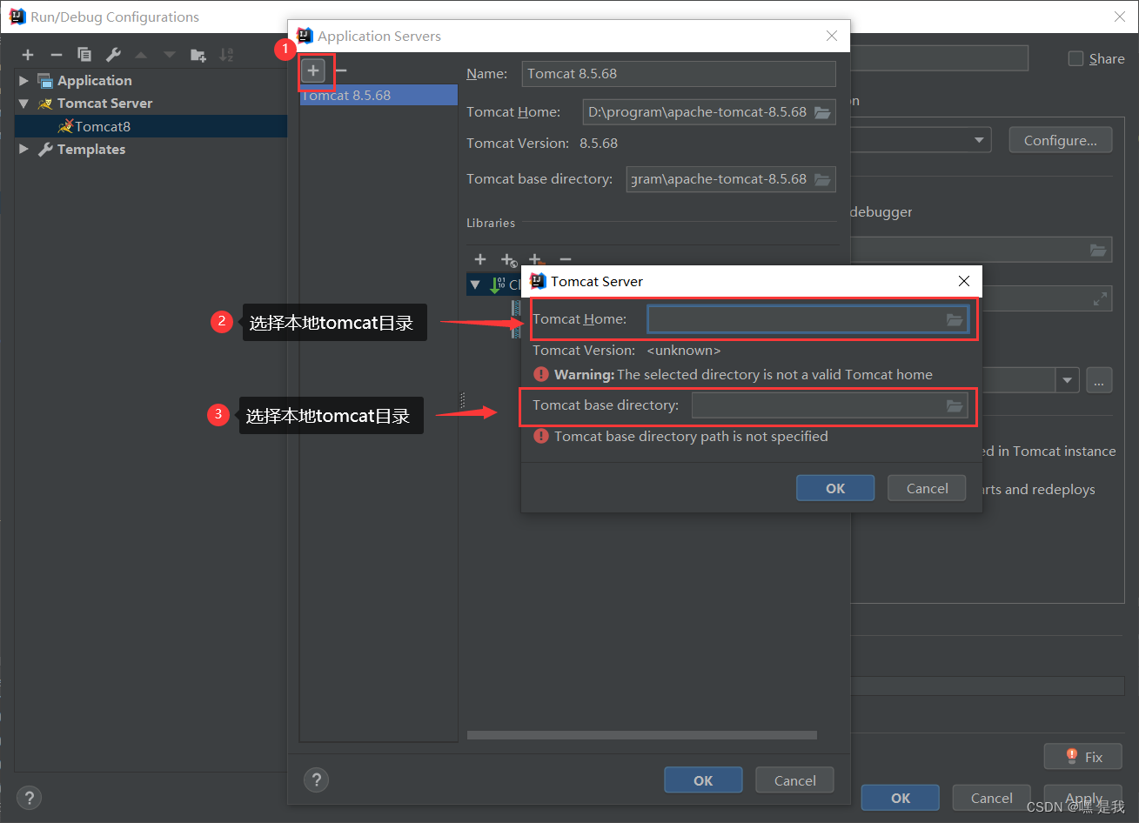Select Tomcat8 configuration icon in tree
Image resolution: width=1139 pixels, height=823 pixels.
[65, 126]
